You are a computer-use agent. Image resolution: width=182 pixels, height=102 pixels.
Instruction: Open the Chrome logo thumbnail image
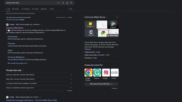pyautogui.click(x=103, y=33)
